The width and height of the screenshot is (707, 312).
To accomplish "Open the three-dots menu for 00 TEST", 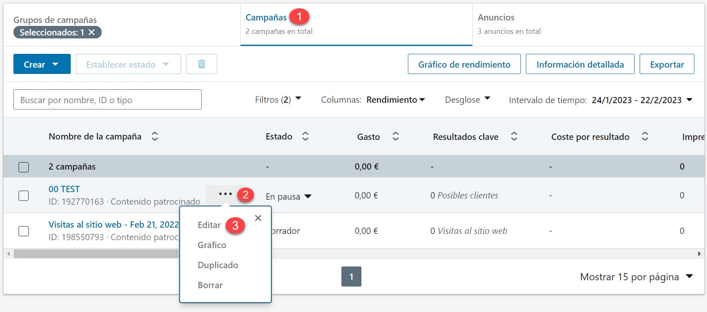I will pos(225,194).
